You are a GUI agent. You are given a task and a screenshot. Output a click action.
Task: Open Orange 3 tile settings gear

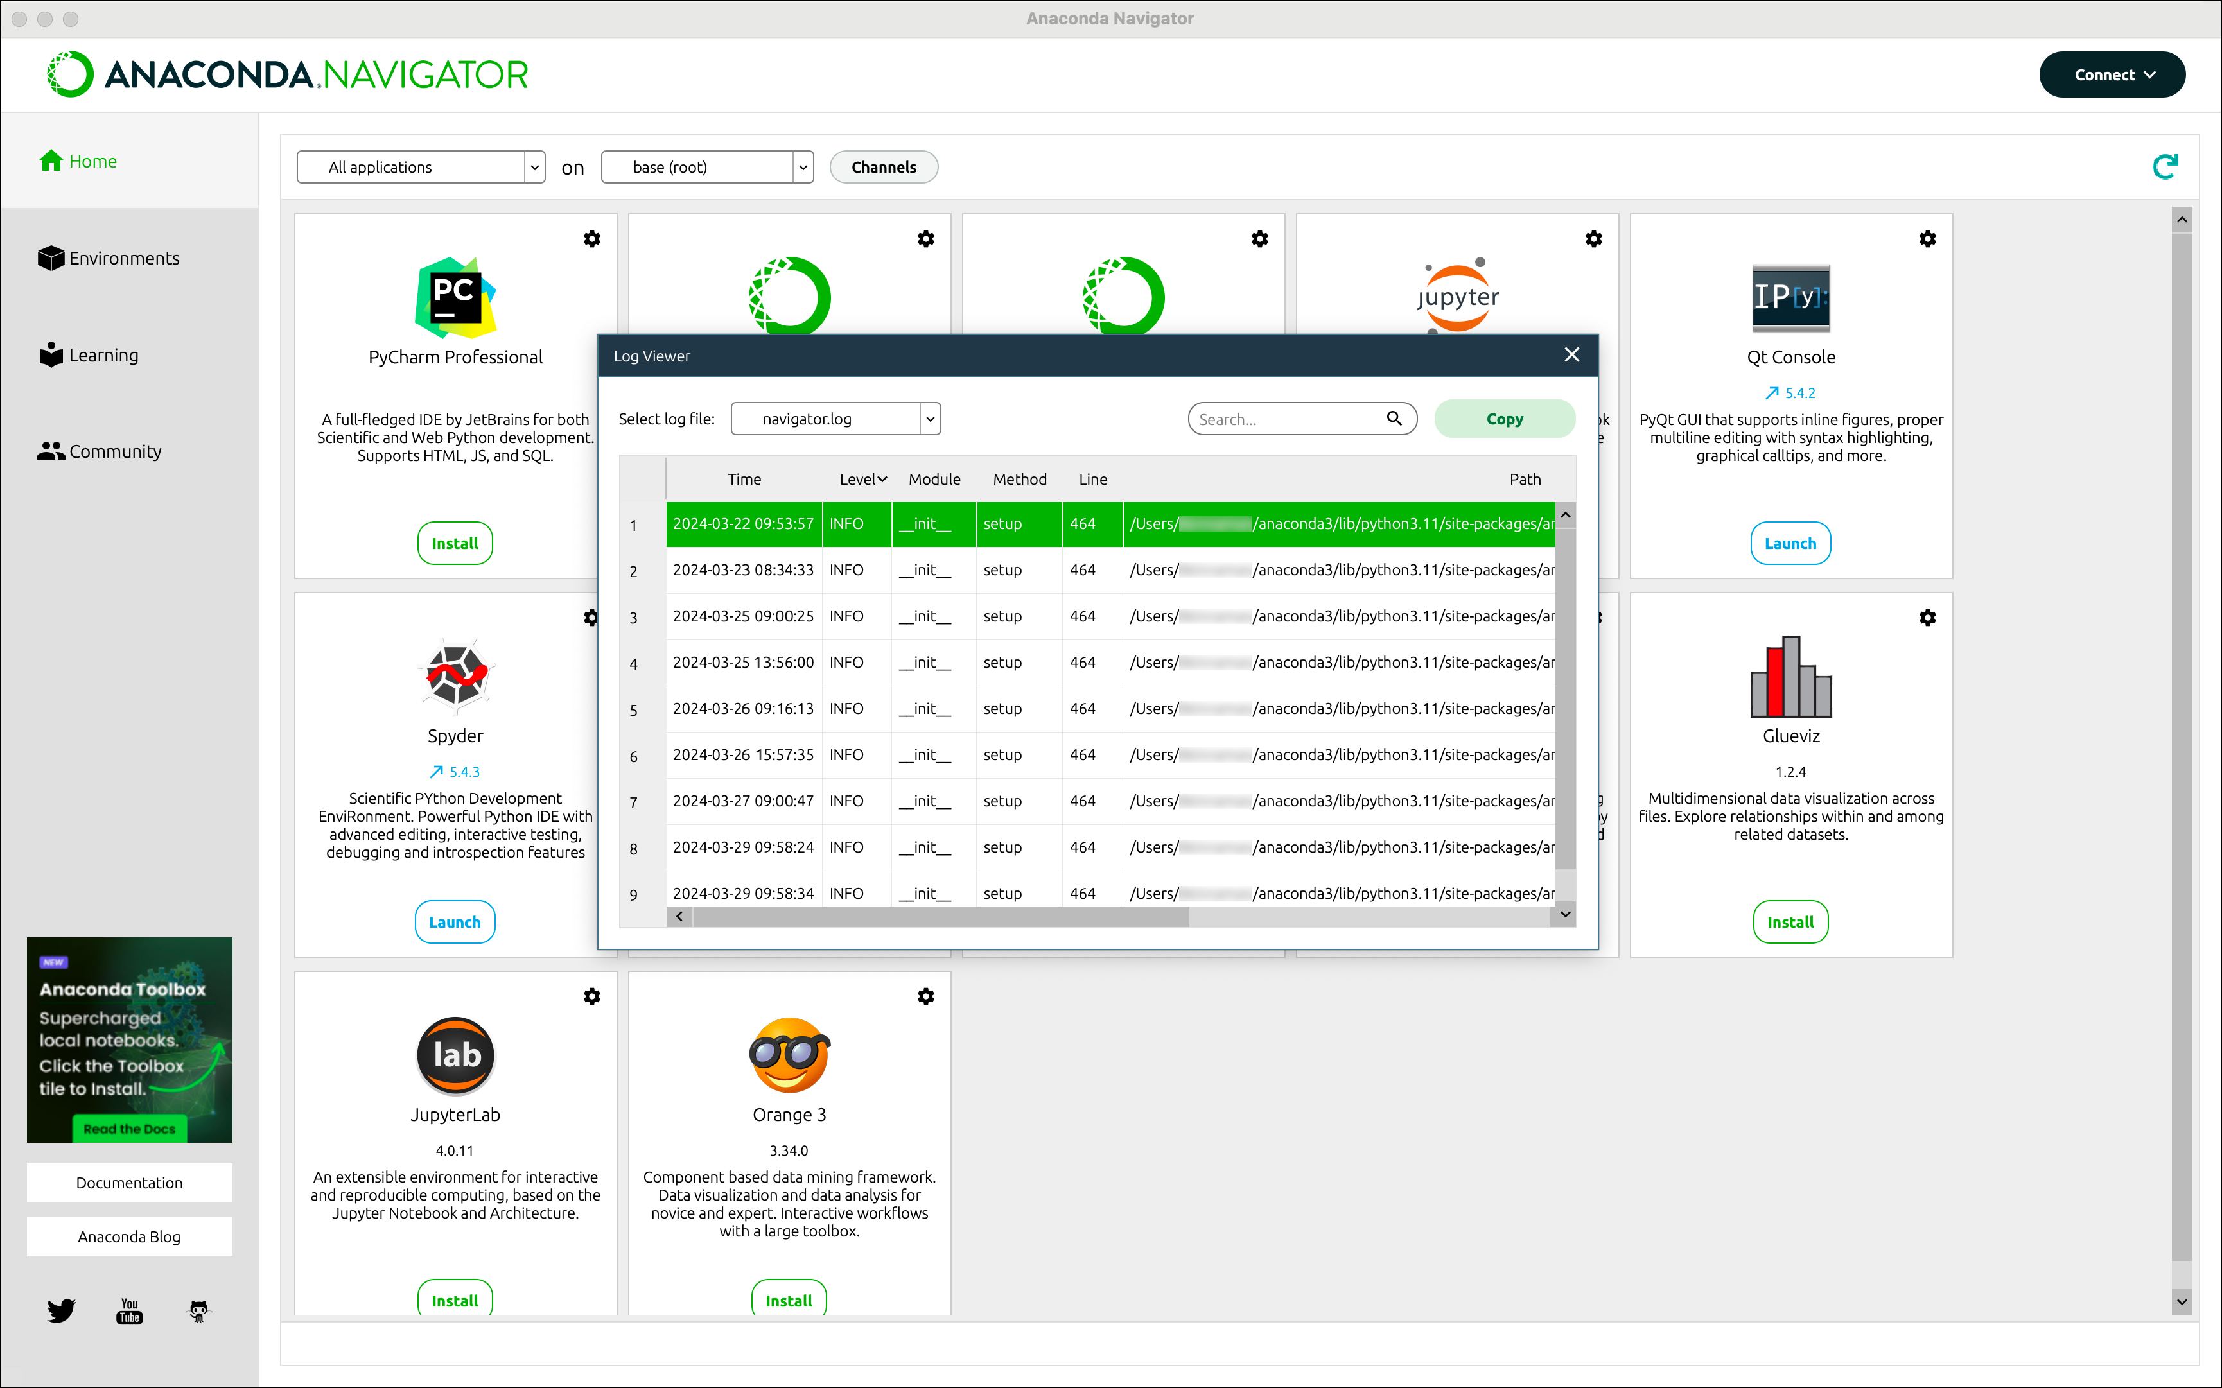[925, 996]
